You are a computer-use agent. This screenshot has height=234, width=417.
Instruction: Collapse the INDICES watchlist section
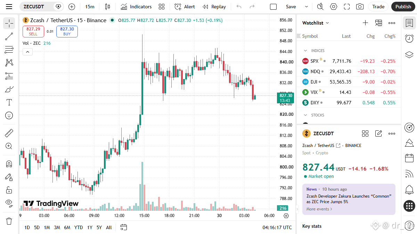click(305, 51)
